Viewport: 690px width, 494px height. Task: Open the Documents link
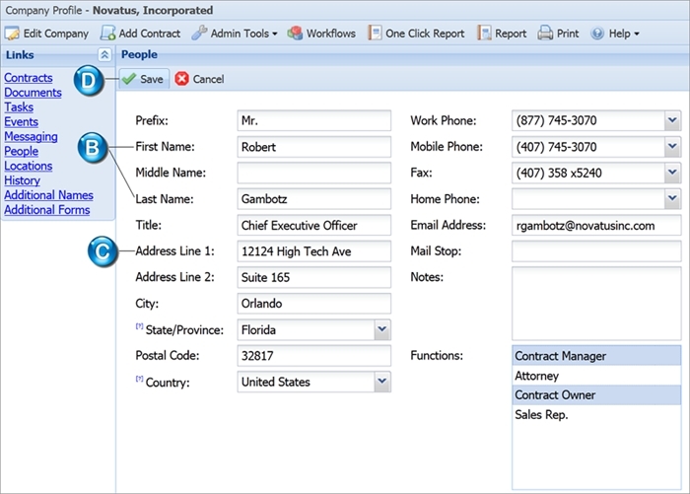[x=33, y=93]
